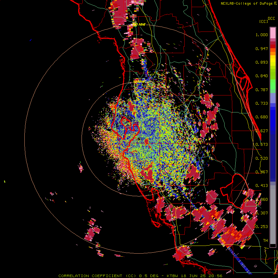
Task: Select the 0.840 scale value
Action: click(x=262, y=76)
